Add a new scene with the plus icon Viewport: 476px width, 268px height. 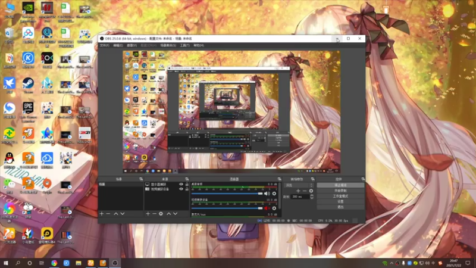point(102,214)
